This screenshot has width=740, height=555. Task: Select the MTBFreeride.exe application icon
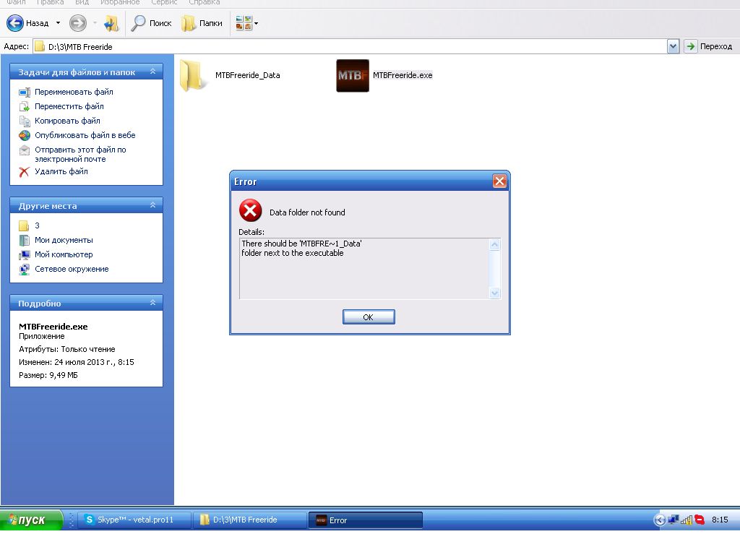[353, 75]
